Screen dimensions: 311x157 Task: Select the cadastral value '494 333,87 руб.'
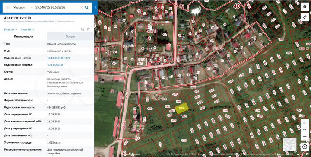coord(57,107)
